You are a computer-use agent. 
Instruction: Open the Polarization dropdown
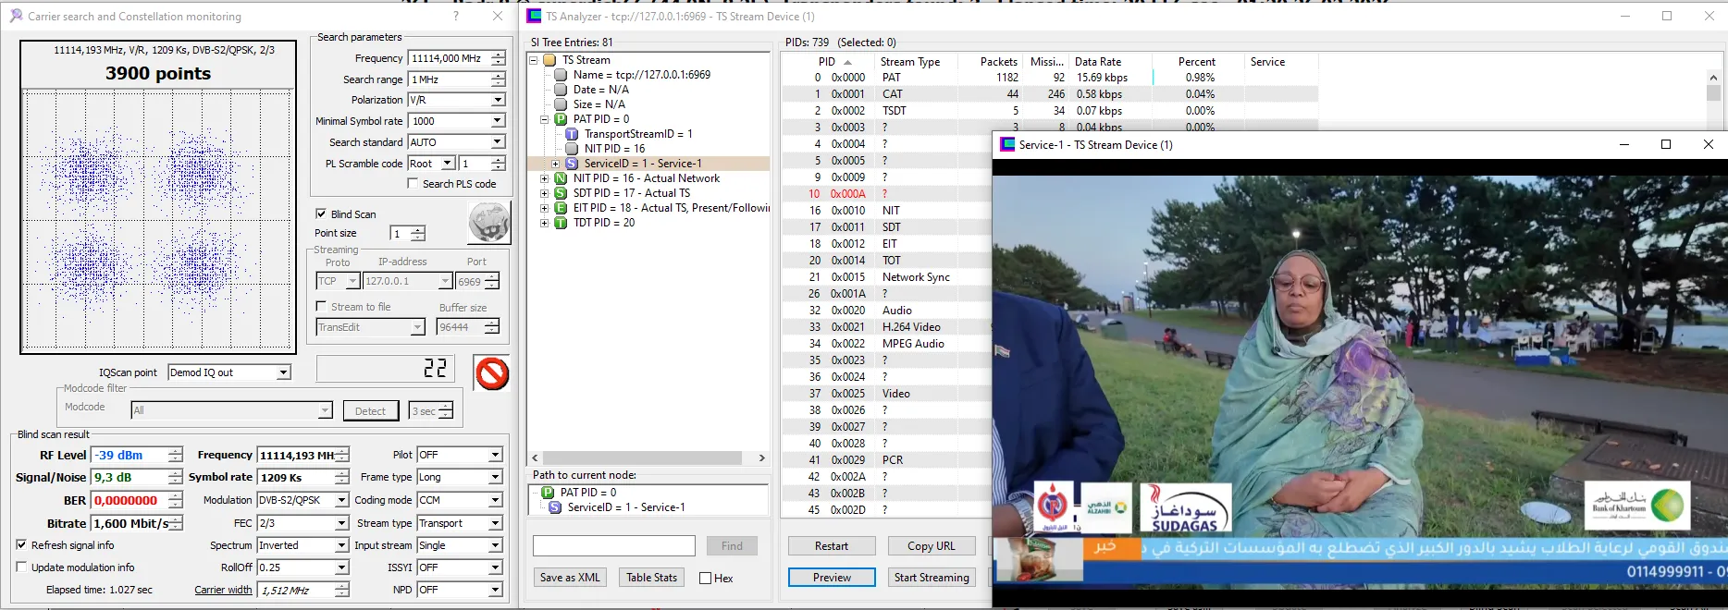pyautogui.click(x=498, y=100)
